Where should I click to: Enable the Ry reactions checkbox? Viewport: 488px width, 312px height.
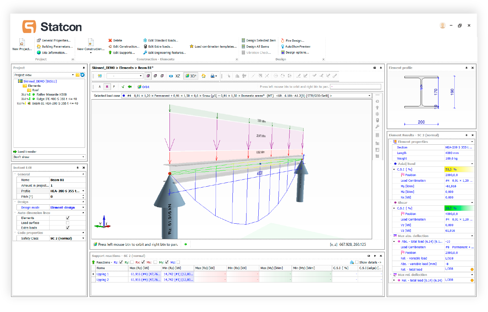tap(132, 262)
